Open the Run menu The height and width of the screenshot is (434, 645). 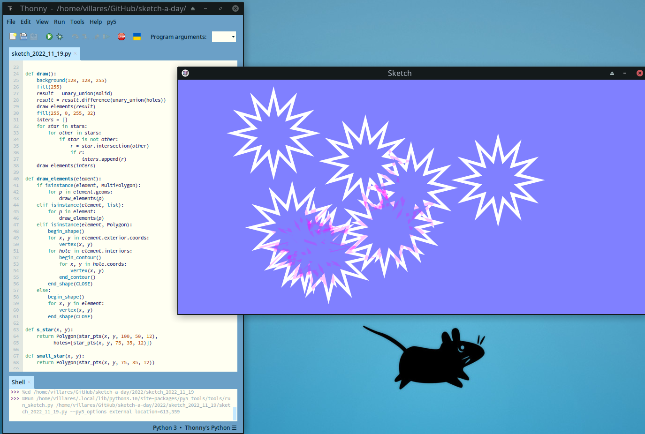tap(59, 22)
